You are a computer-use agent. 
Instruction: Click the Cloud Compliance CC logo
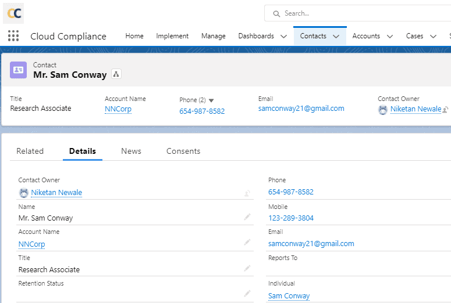[x=15, y=13]
